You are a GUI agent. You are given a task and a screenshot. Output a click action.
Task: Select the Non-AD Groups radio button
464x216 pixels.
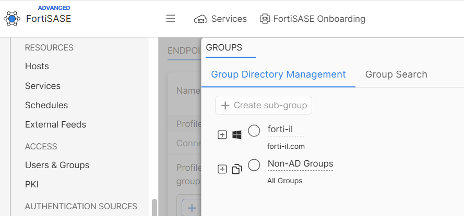pos(254,165)
